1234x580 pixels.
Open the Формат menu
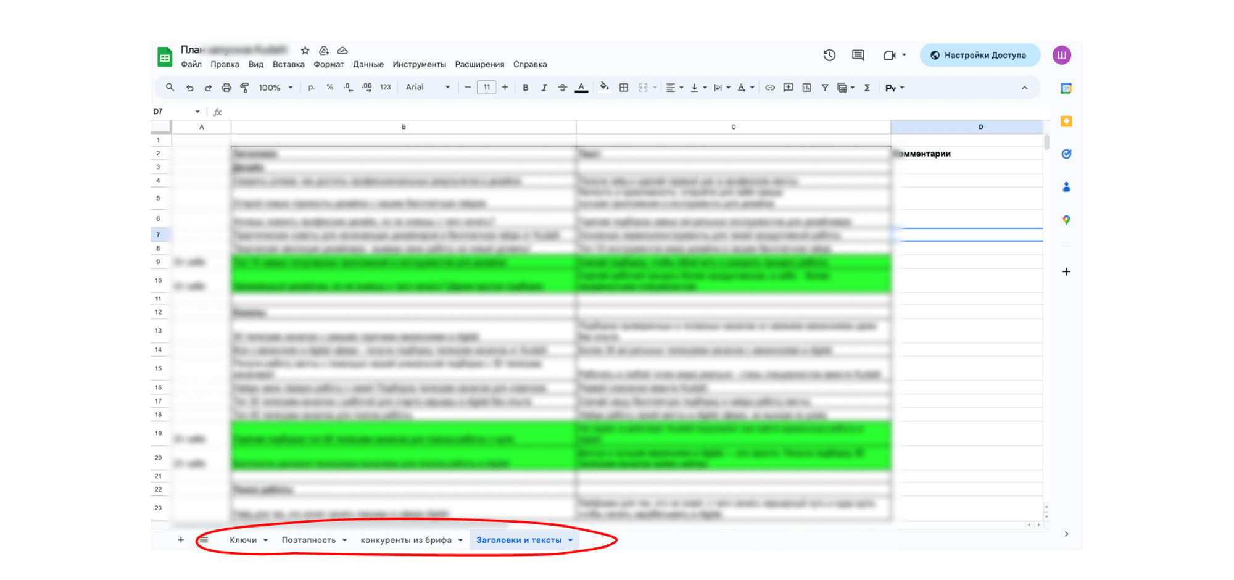tap(329, 64)
